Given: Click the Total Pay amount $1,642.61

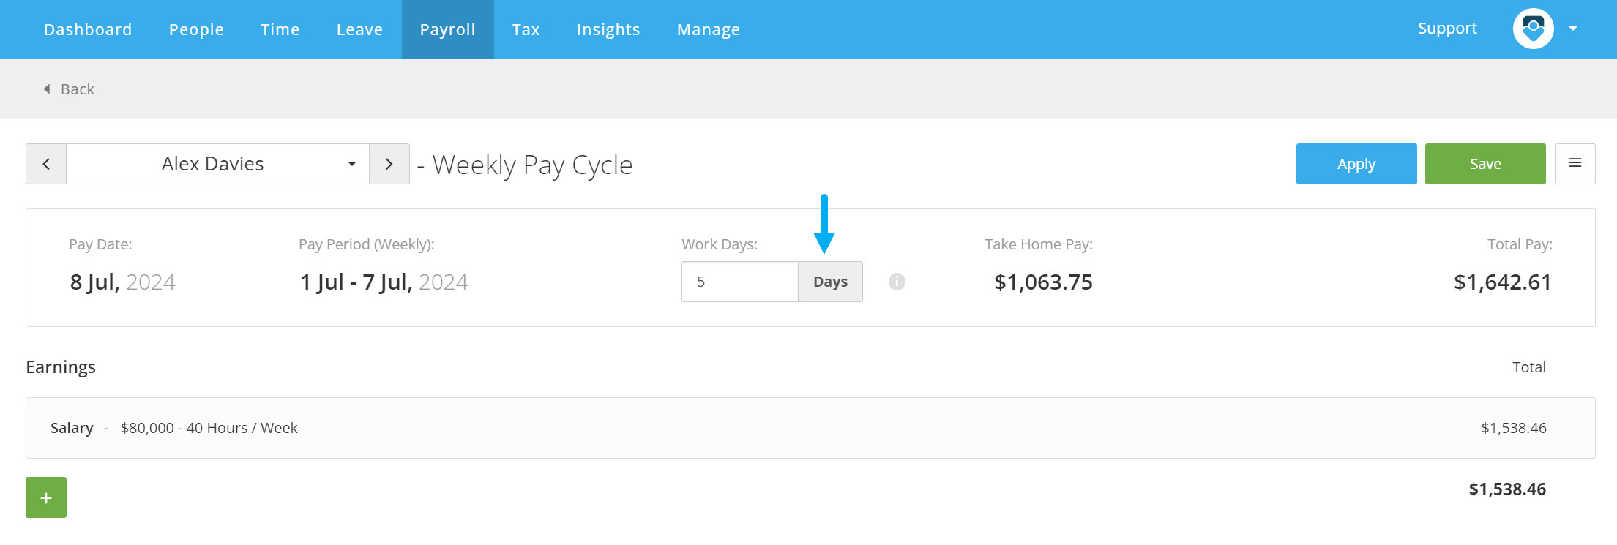Looking at the screenshot, I should (x=1502, y=282).
